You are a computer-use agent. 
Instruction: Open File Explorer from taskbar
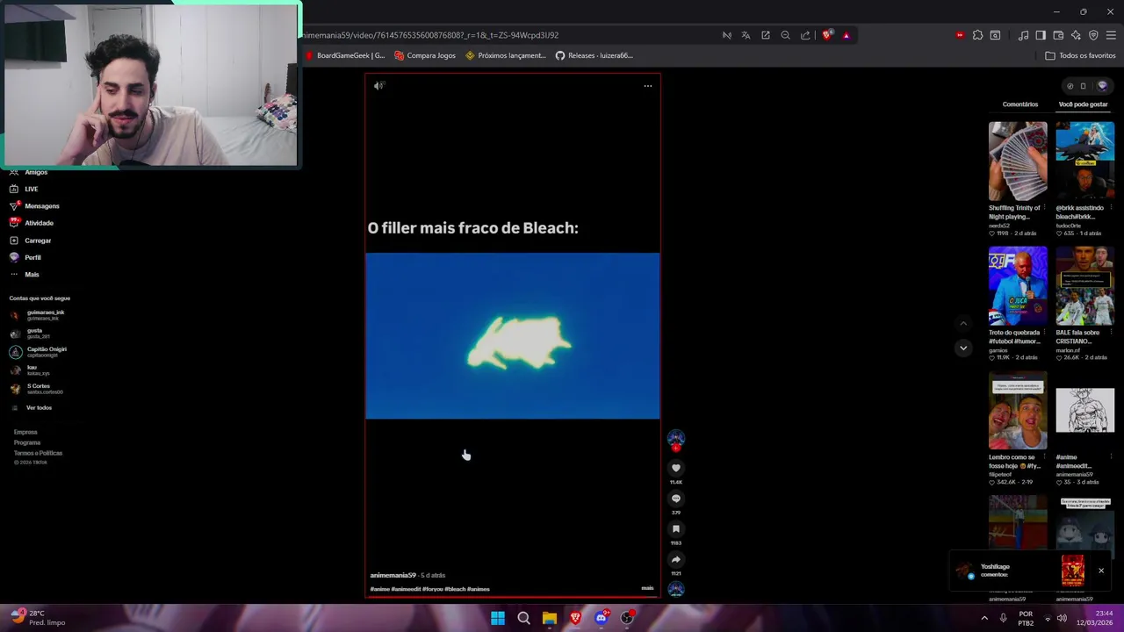[x=550, y=618]
